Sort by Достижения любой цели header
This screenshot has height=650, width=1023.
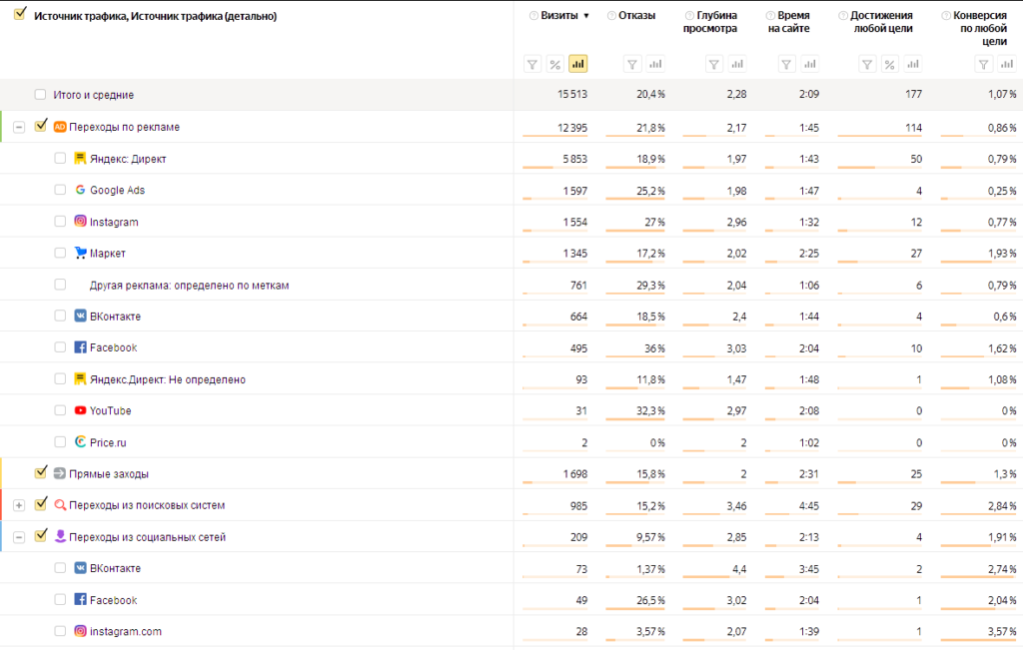(882, 22)
